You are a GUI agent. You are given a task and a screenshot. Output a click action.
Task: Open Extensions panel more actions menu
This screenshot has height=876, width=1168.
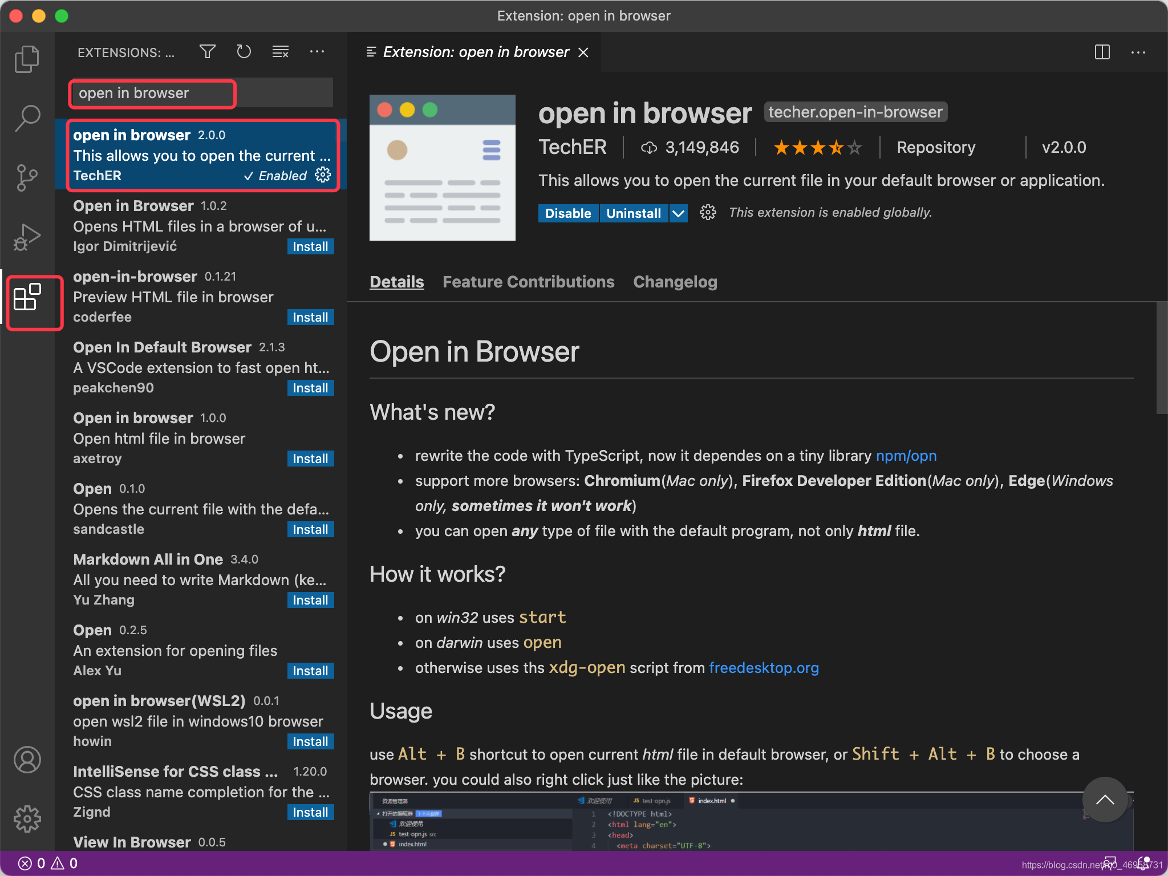point(317,52)
